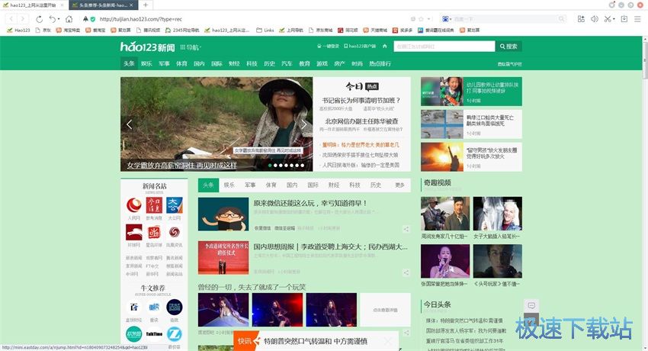Mute page sound with the speaker icon
Image resolution: width=648 pixels, height=351 pixels.
coord(595,19)
